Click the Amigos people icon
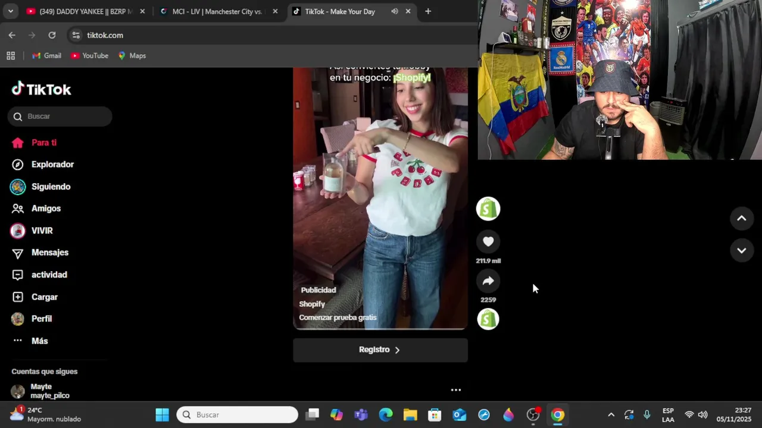 18,209
